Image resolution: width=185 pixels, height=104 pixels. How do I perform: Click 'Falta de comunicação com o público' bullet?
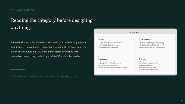pos(152,62)
